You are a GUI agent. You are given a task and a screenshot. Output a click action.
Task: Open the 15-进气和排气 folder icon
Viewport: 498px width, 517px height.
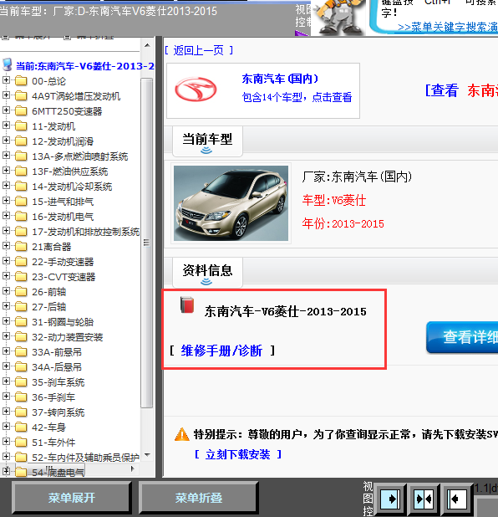21,201
